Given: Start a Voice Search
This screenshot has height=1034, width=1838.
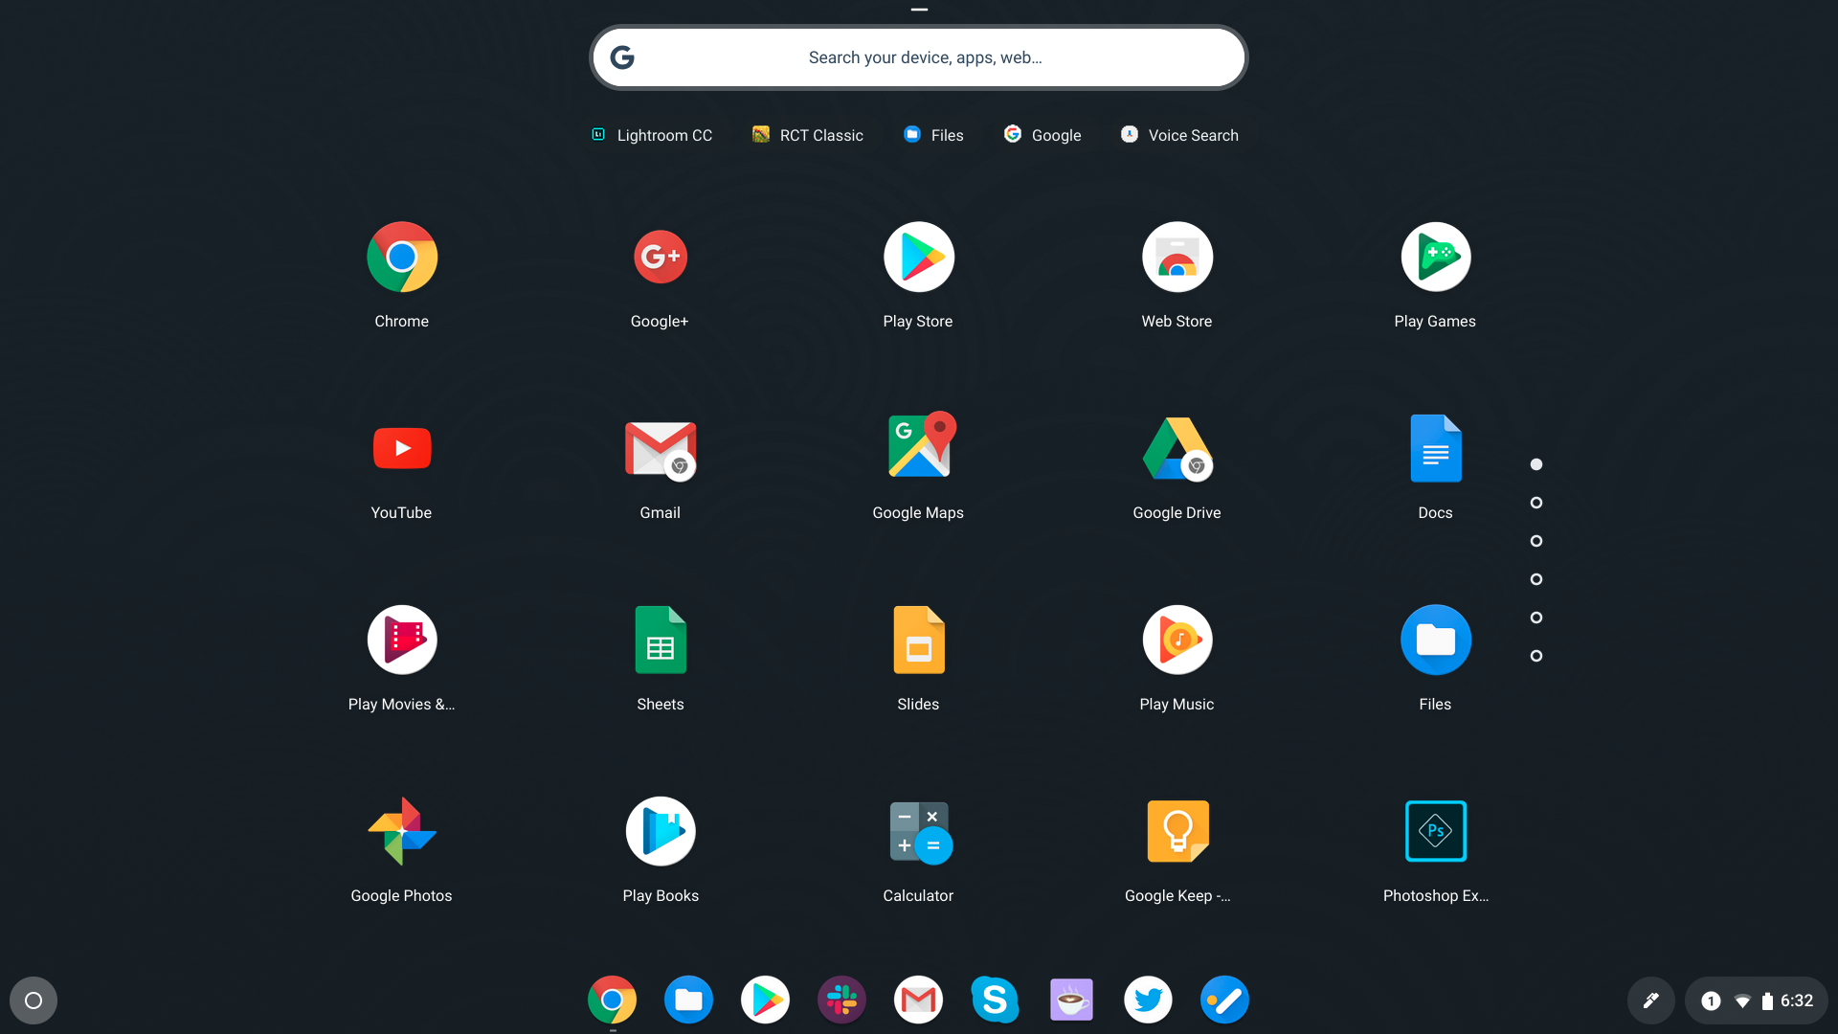Looking at the screenshot, I should (x=1179, y=135).
